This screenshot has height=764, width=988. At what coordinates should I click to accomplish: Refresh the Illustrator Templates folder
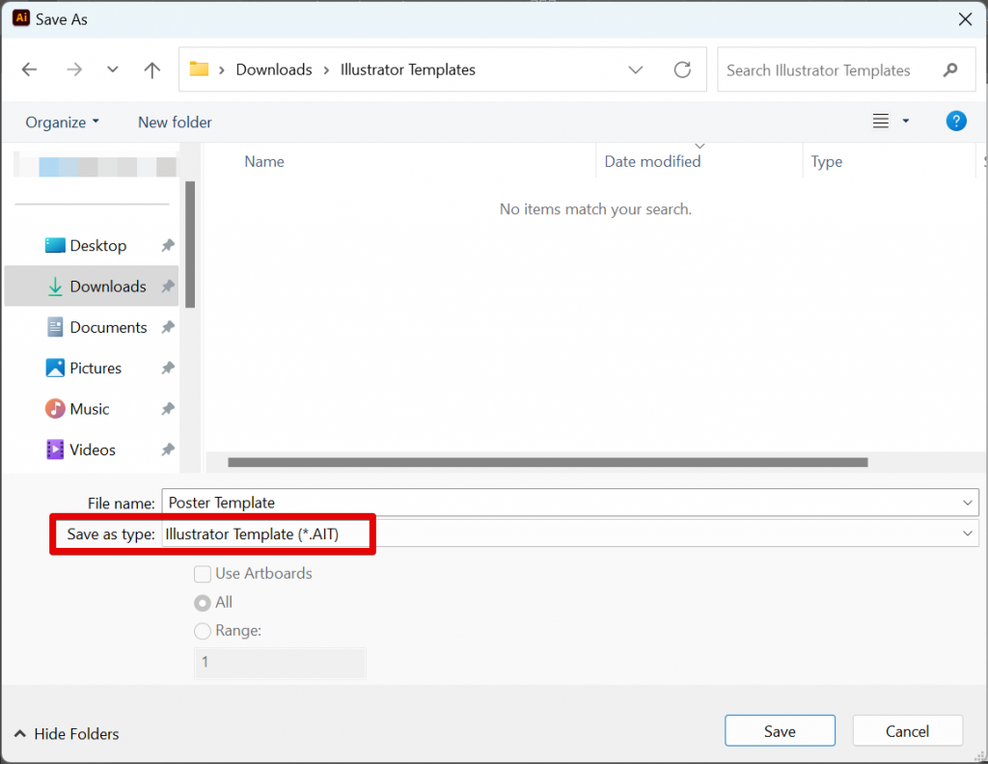(682, 69)
